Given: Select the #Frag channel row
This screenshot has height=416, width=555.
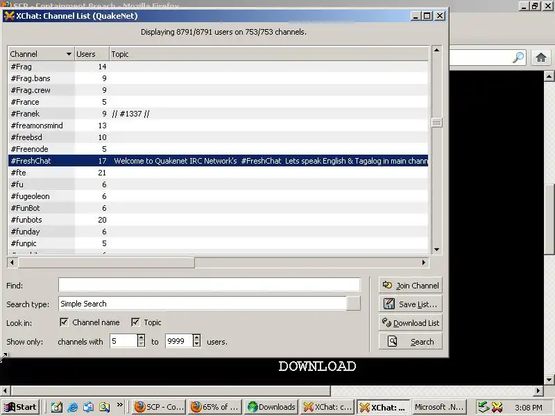Looking at the screenshot, I should coord(218,67).
